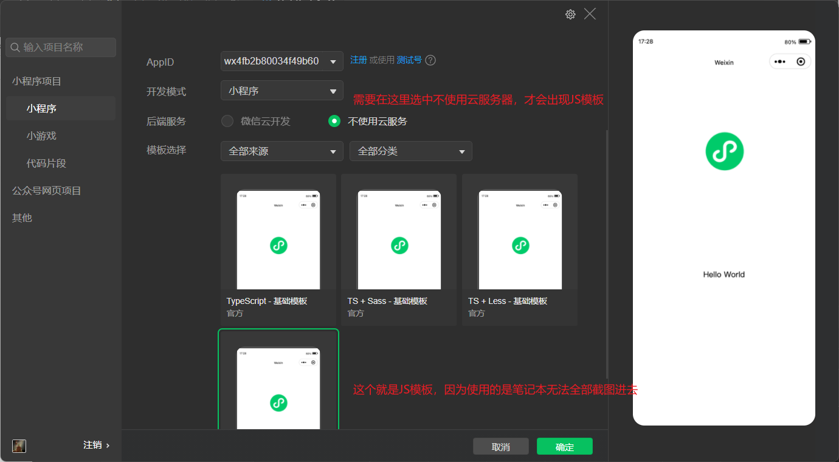Click the 开发模式 label

(166, 91)
